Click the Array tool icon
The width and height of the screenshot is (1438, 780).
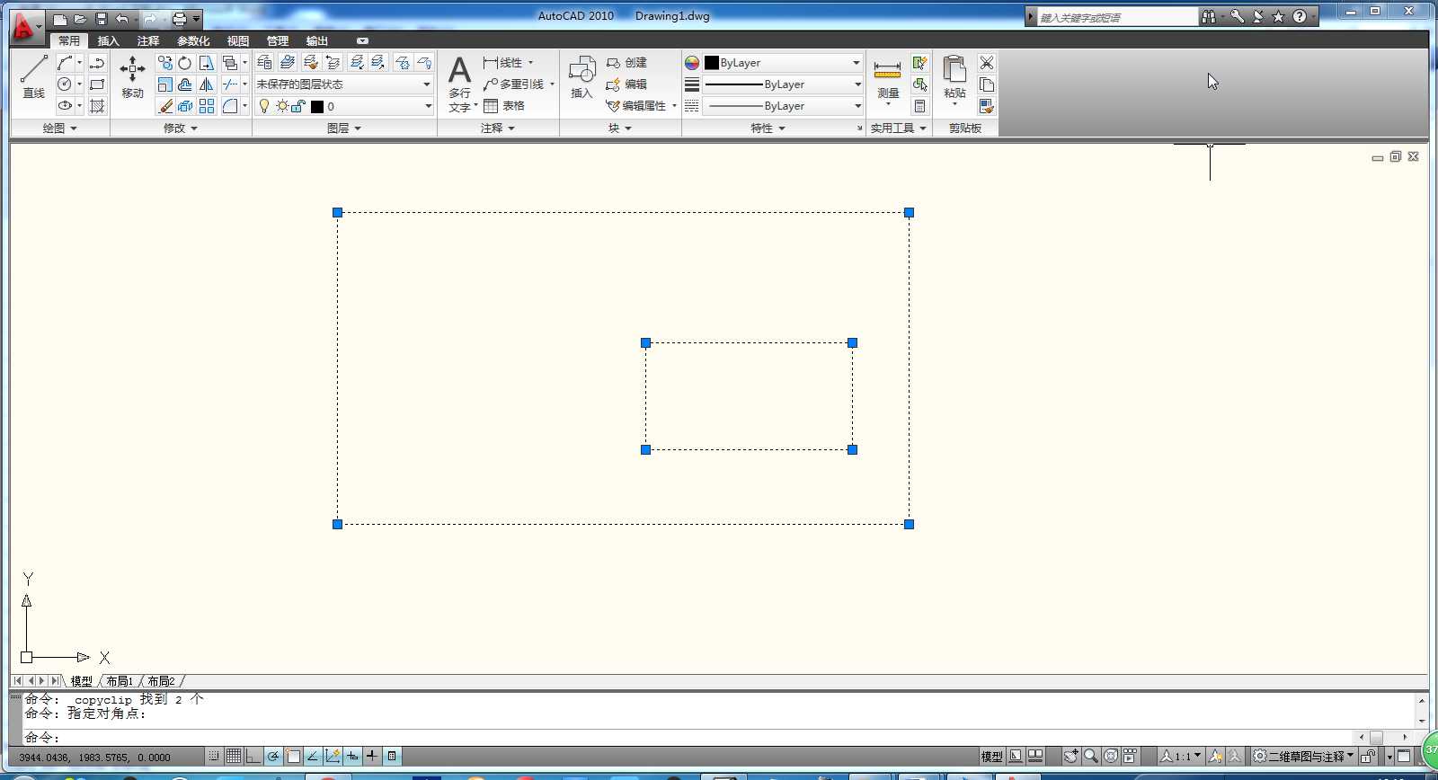[x=207, y=106]
